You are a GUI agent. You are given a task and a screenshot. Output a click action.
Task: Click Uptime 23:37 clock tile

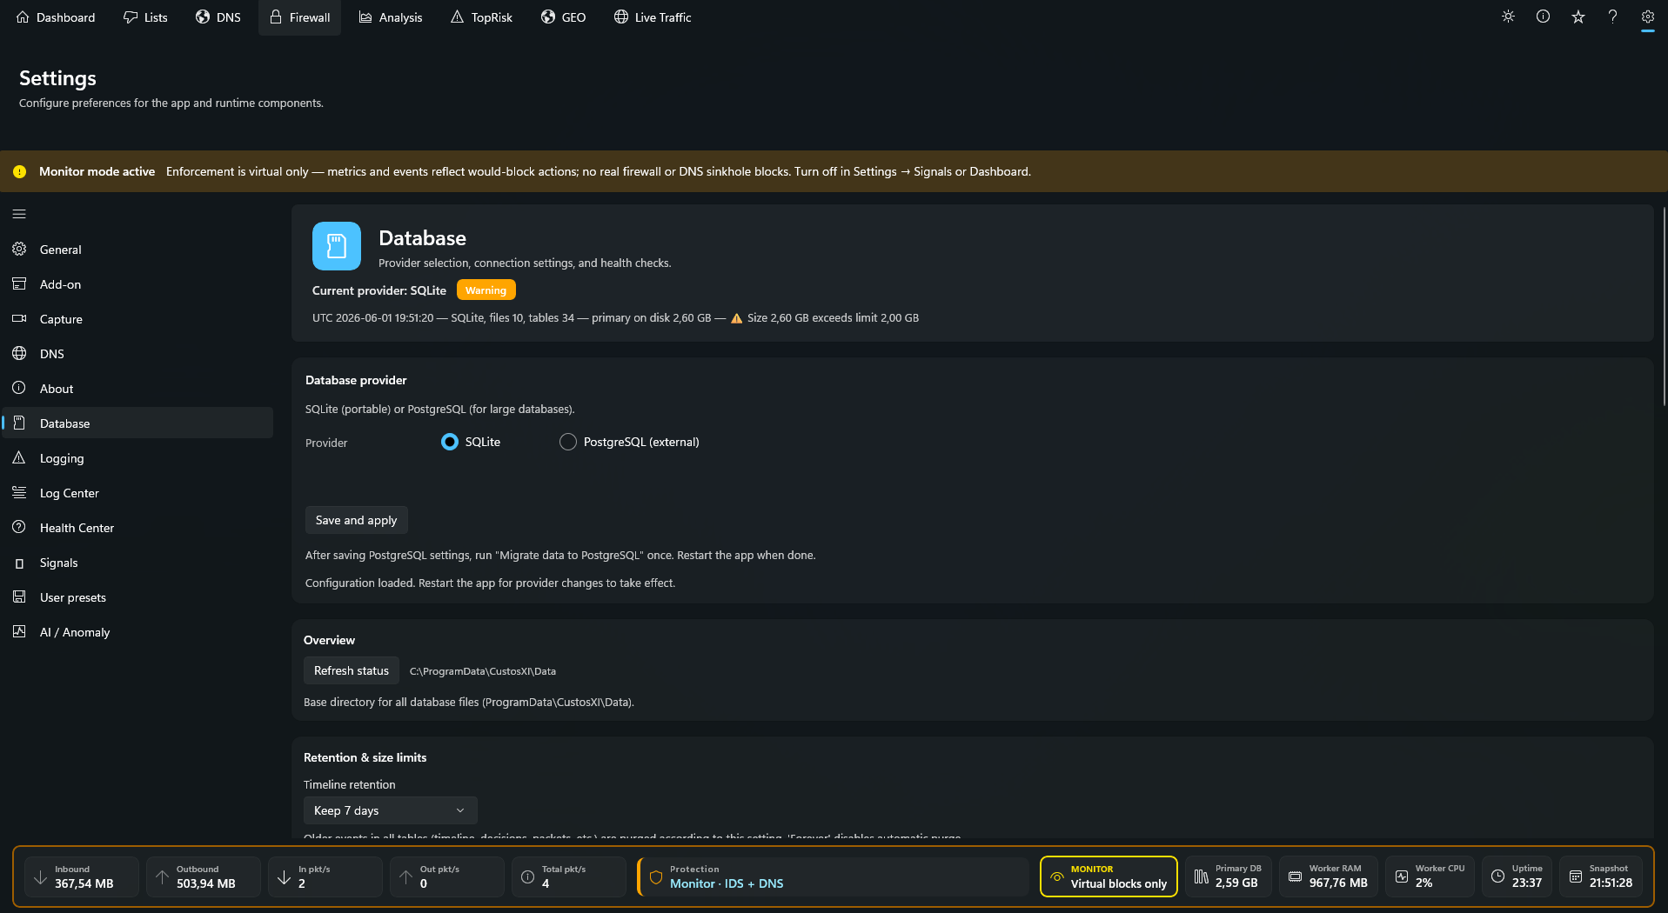[x=1517, y=876]
